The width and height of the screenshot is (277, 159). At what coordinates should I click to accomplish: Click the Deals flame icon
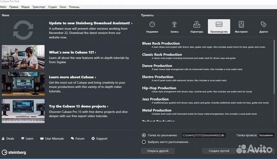coord(3,139)
